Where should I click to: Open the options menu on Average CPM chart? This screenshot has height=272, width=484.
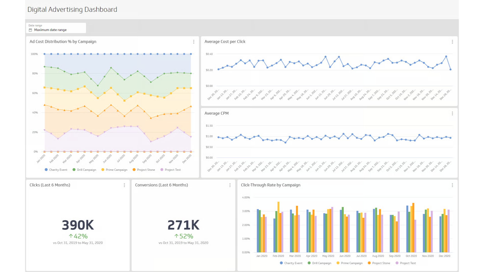point(452,113)
